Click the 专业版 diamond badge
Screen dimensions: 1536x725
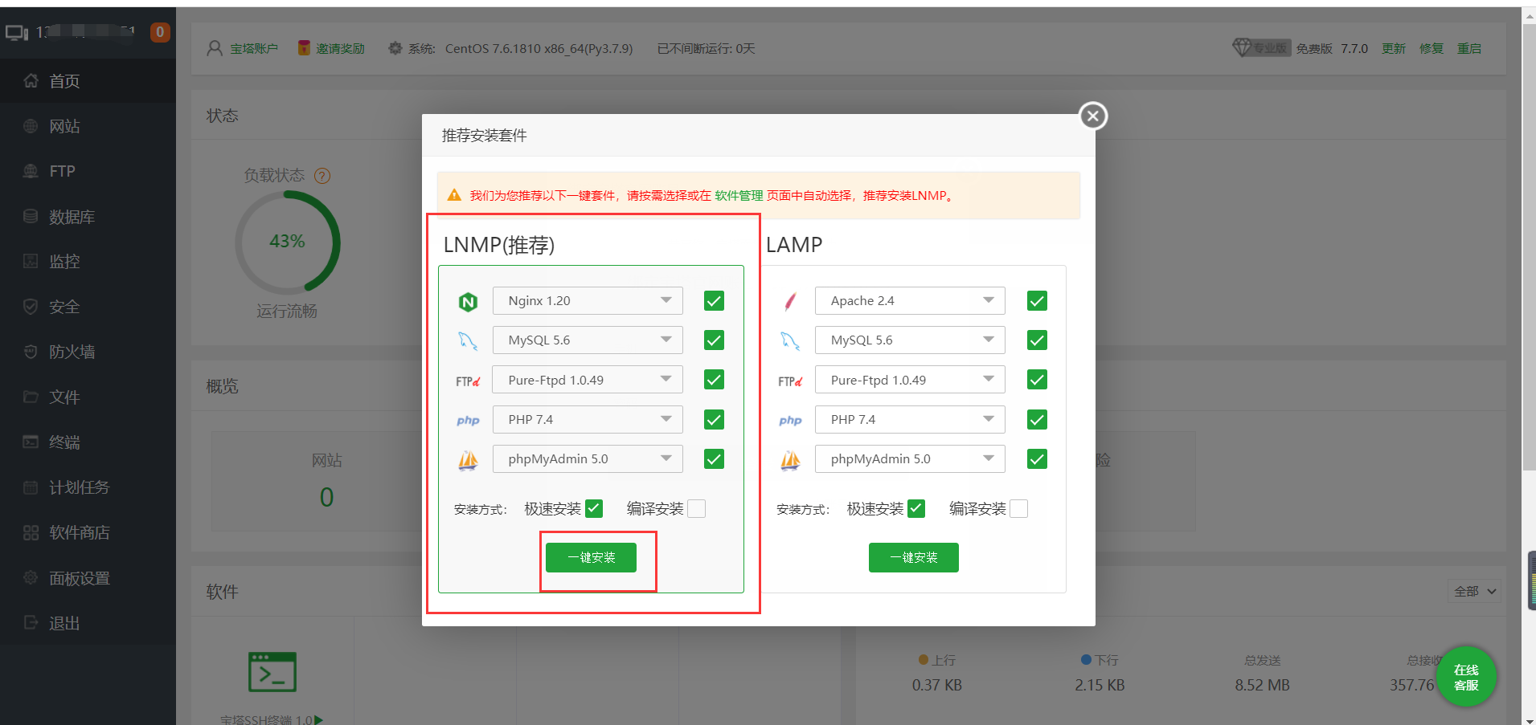1261,48
